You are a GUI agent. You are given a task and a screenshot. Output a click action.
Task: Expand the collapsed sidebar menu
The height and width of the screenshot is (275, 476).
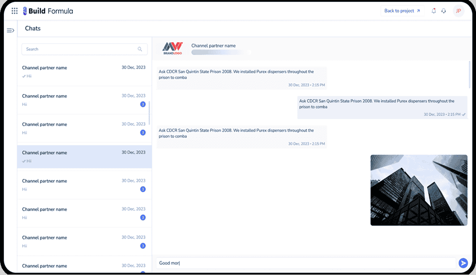click(x=10, y=31)
